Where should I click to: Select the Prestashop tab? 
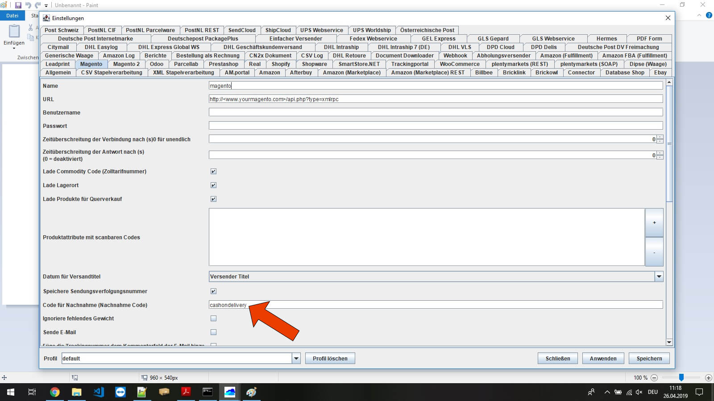(x=224, y=64)
